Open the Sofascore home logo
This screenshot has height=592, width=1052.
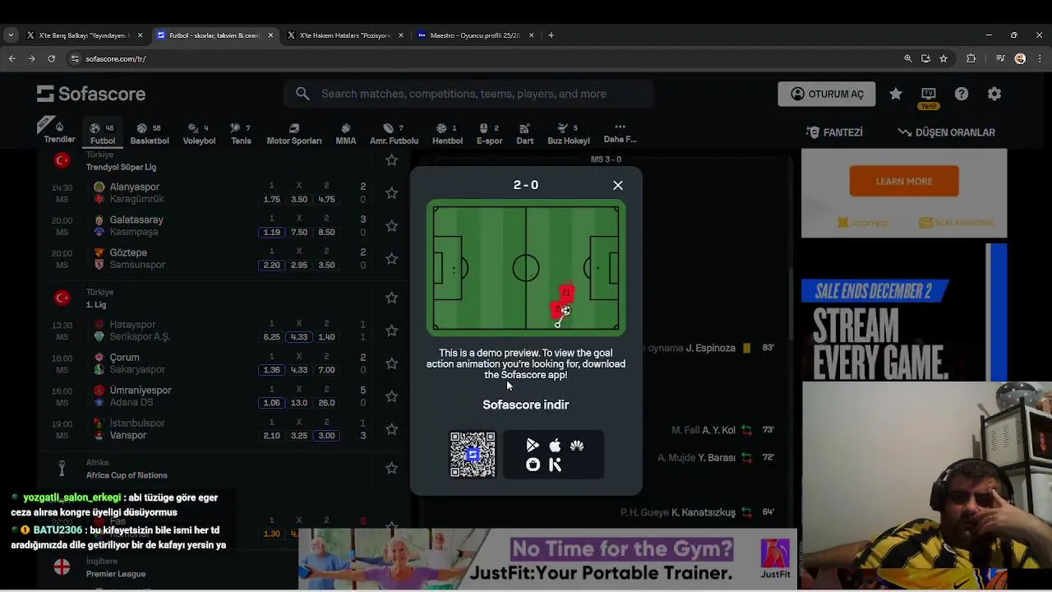click(x=91, y=94)
